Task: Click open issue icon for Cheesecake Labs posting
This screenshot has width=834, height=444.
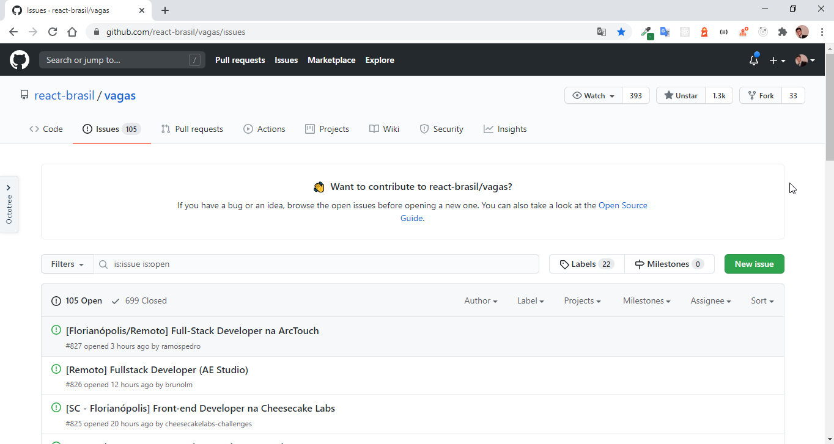Action: click(x=56, y=408)
